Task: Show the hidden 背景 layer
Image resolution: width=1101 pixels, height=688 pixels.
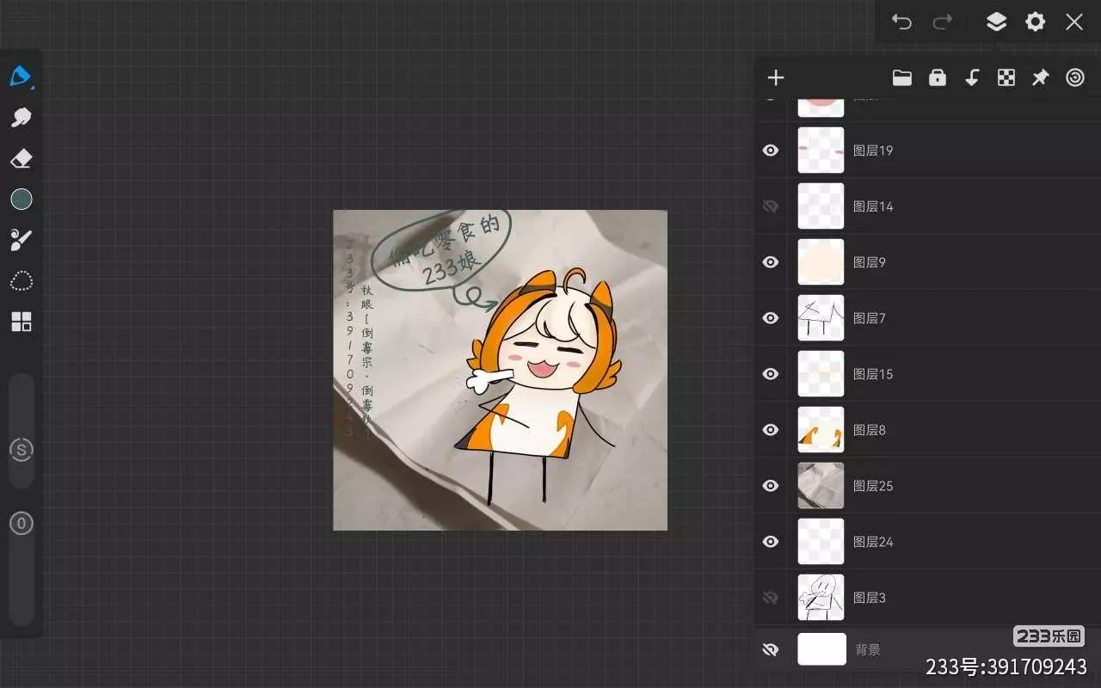Action: 771,650
